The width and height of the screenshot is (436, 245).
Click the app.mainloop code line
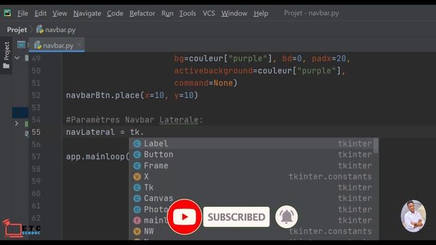pos(97,157)
